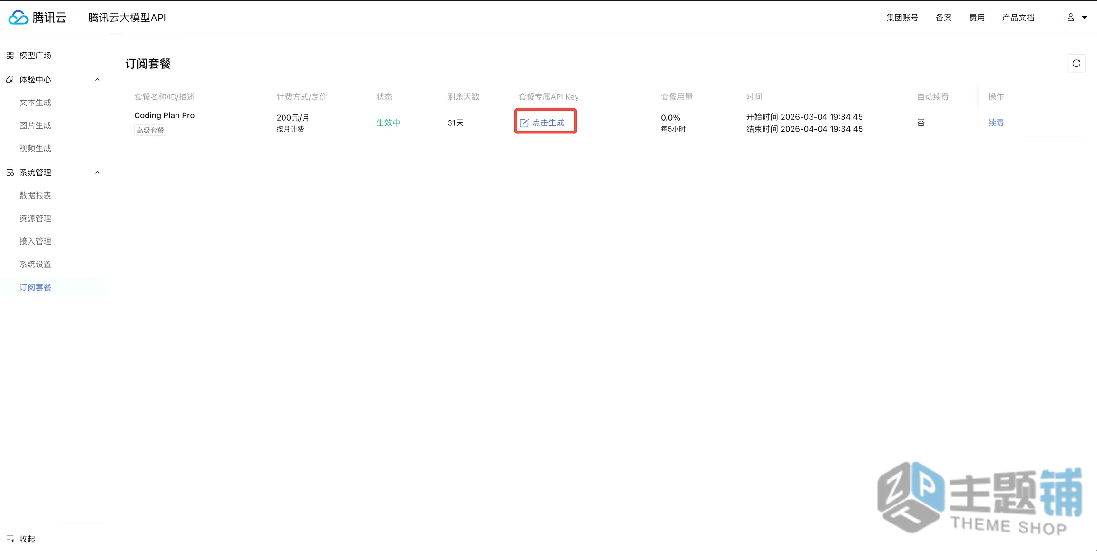Click the 套餐专属API Key column header
This screenshot has height=551, width=1097.
pos(548,97)
